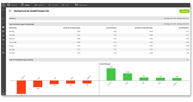Click the Zeitraum date range row
Viewport: 193px width, 102px height.
[99, 18]
